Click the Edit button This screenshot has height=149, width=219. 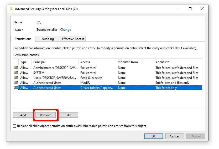point(68,115)
